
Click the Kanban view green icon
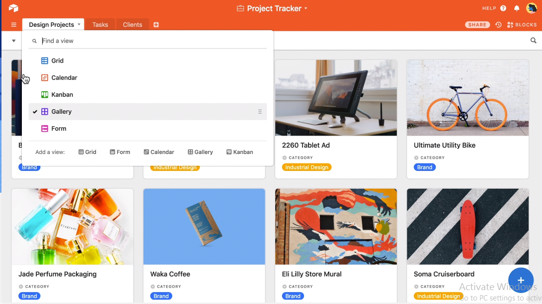tap(45, 95)
